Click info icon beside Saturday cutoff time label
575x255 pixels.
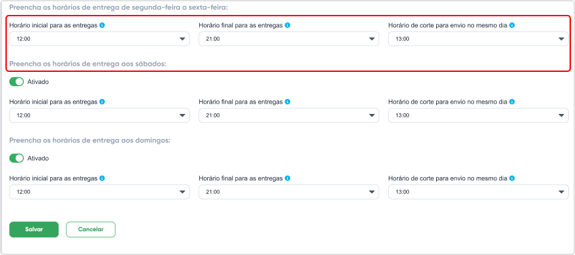(x=512, y=102)
